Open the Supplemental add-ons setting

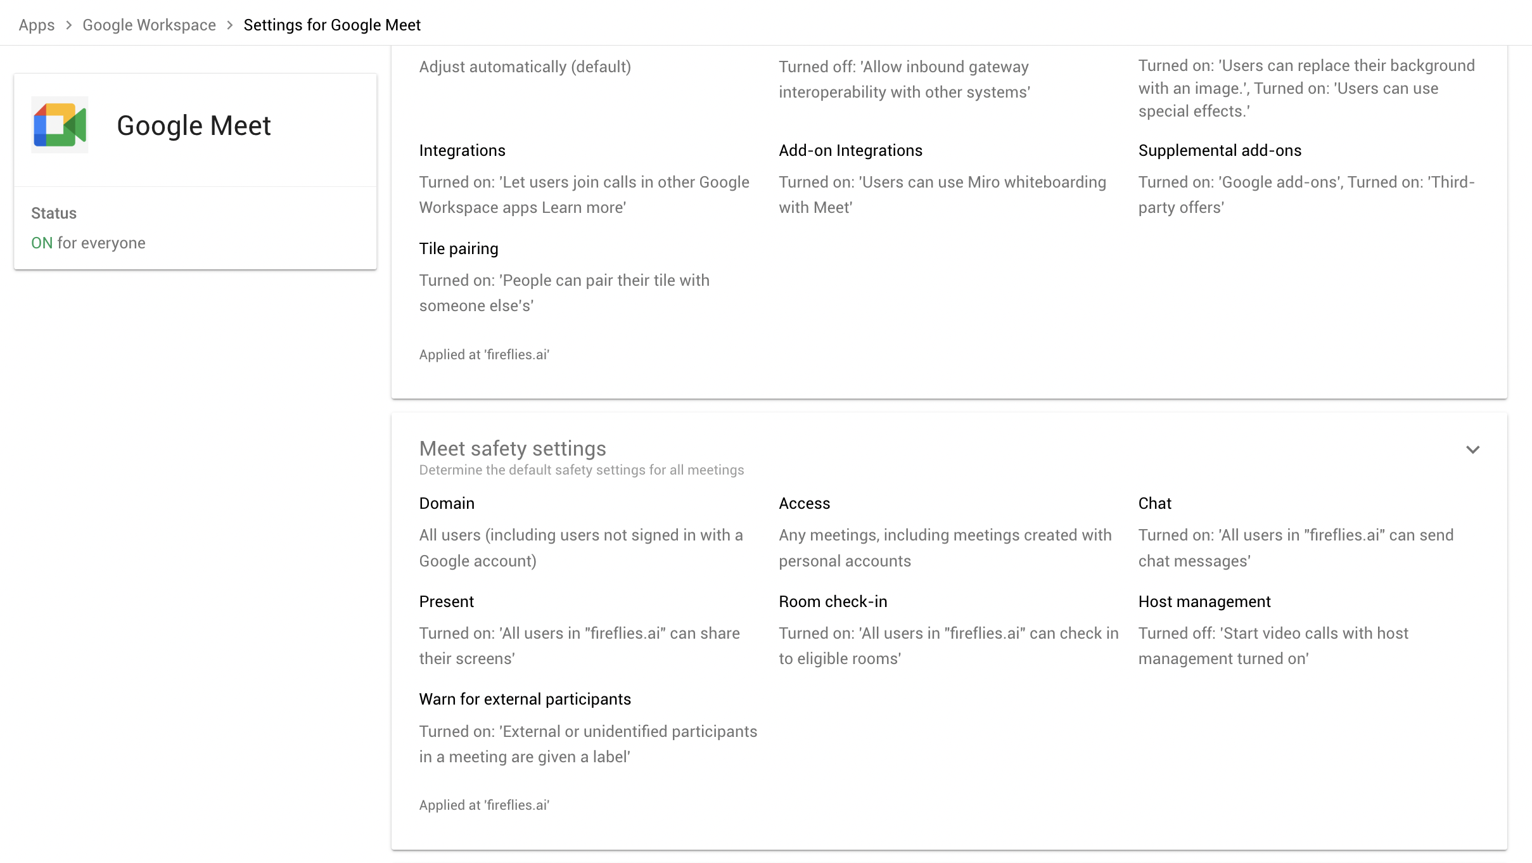1220,150
